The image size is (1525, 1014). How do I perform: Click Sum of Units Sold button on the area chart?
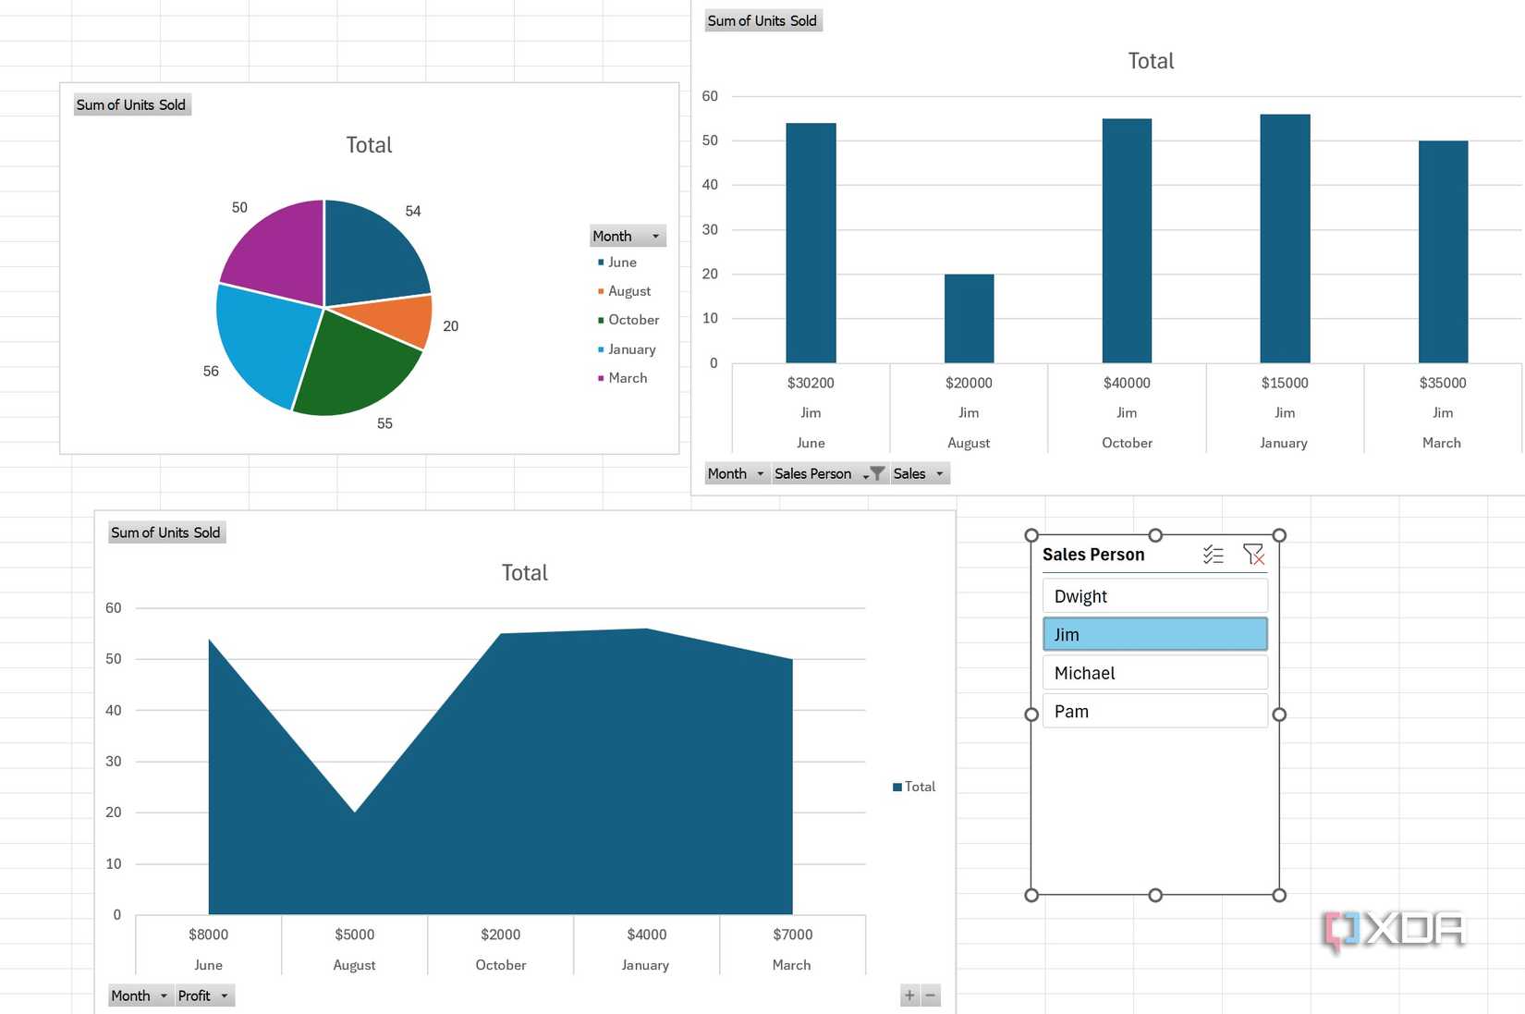(165, 531)
